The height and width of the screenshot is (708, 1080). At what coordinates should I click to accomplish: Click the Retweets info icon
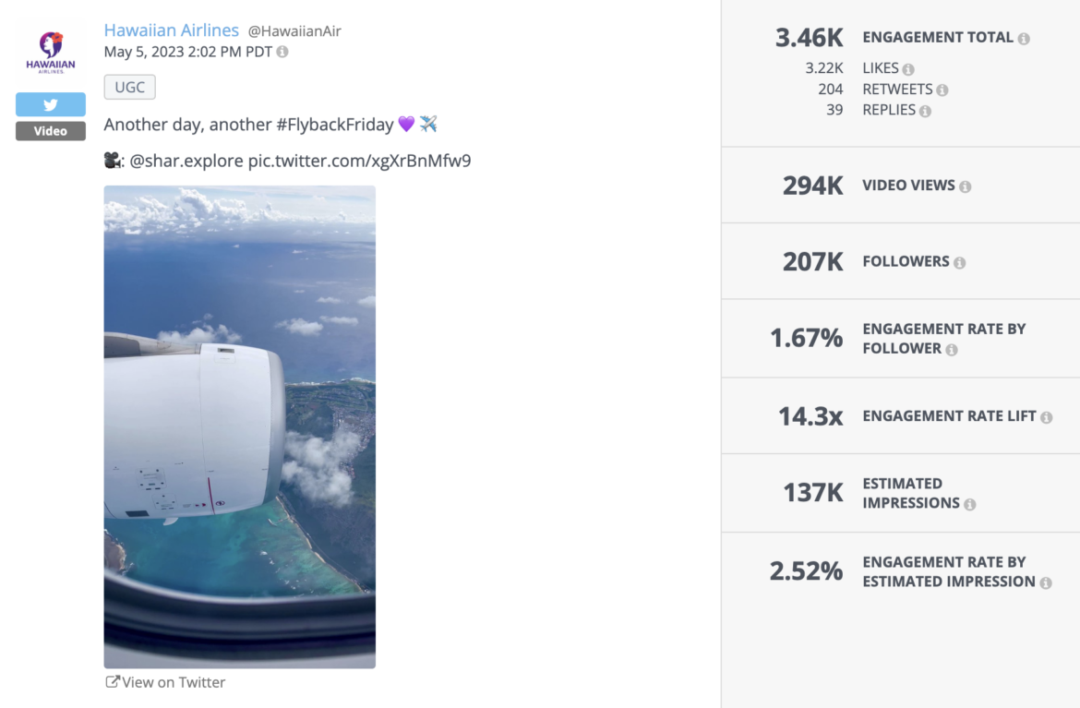coord(944,90)
